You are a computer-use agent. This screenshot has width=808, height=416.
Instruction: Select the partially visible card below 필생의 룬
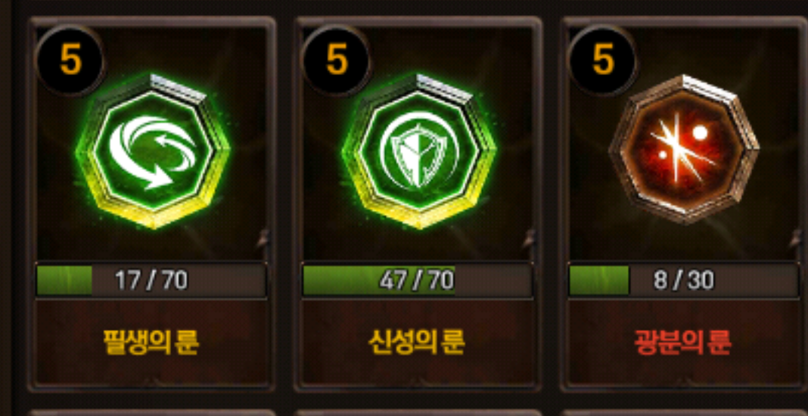click(151, 412)
